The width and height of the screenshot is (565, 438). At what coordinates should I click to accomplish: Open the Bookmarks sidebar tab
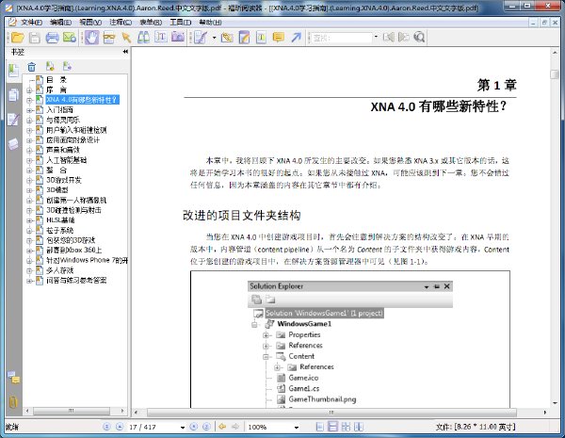pos(13,71)
